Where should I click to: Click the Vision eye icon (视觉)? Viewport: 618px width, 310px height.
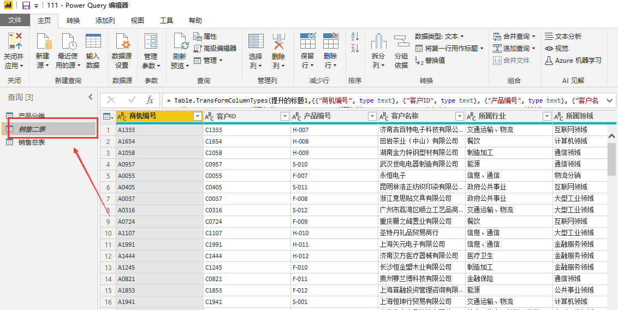(x=549, y=48)
